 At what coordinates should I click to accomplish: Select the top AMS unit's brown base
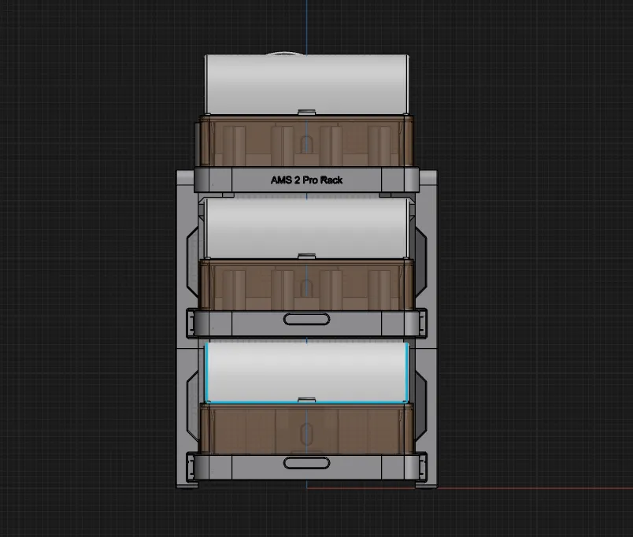pyautogui.click(x=306, y=141)
